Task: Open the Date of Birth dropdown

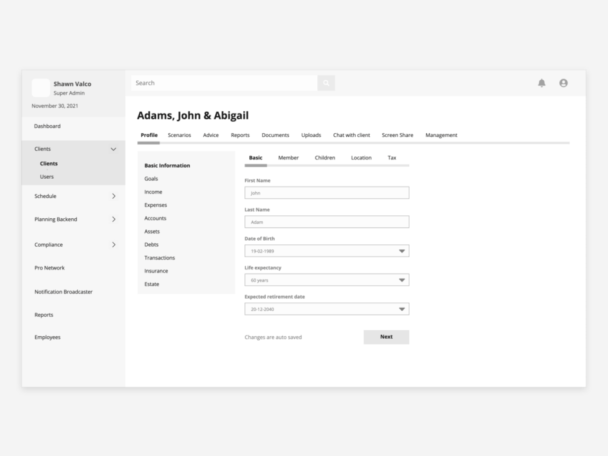Action: [327, 251]
